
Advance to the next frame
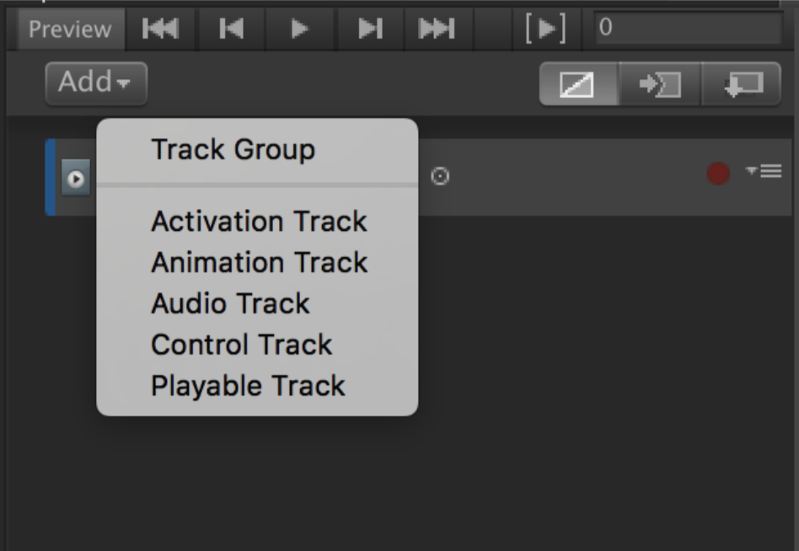[x=370, y=29]
